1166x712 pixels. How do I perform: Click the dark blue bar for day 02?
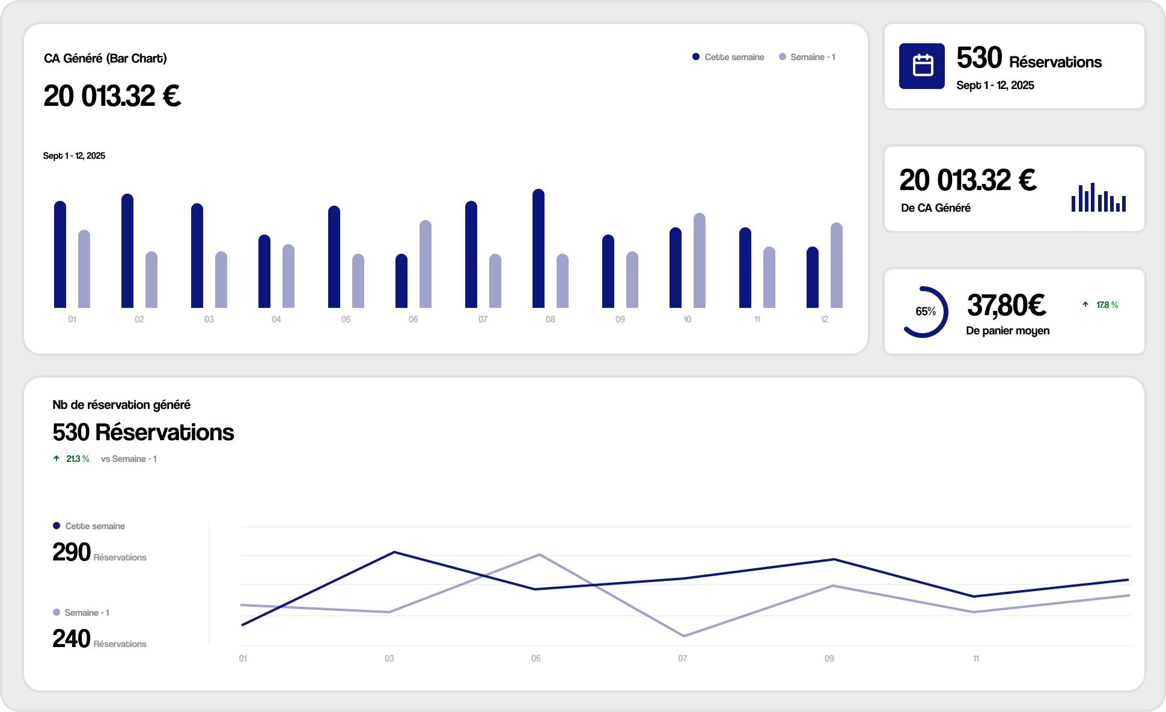(x=127, y=251)
